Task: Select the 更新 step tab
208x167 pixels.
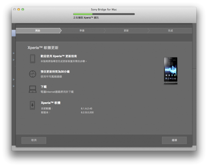Action: (126, 31)
